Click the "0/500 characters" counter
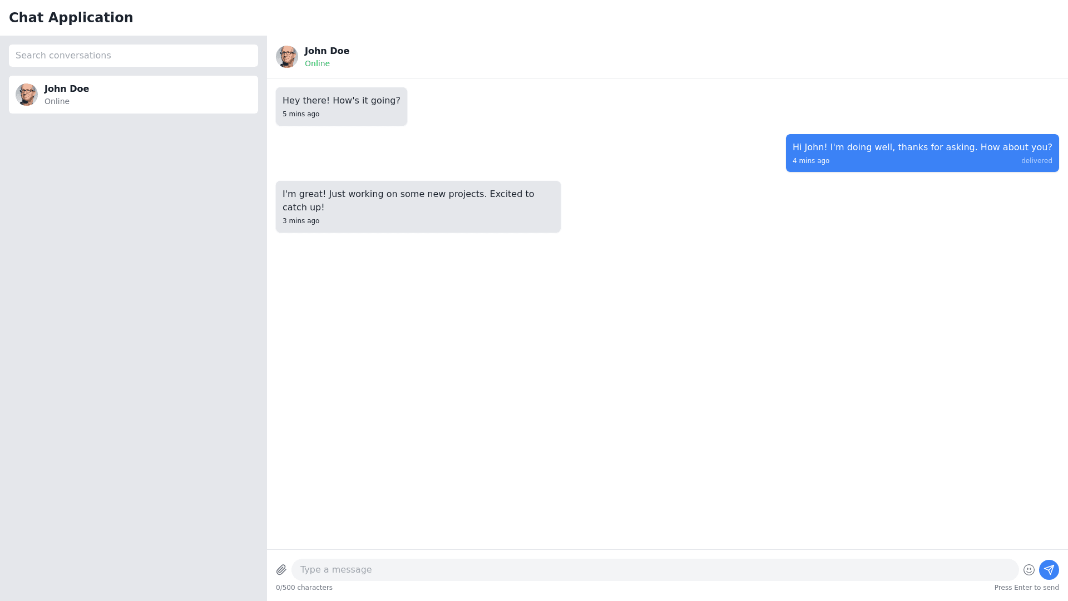 tap(304, 588)
